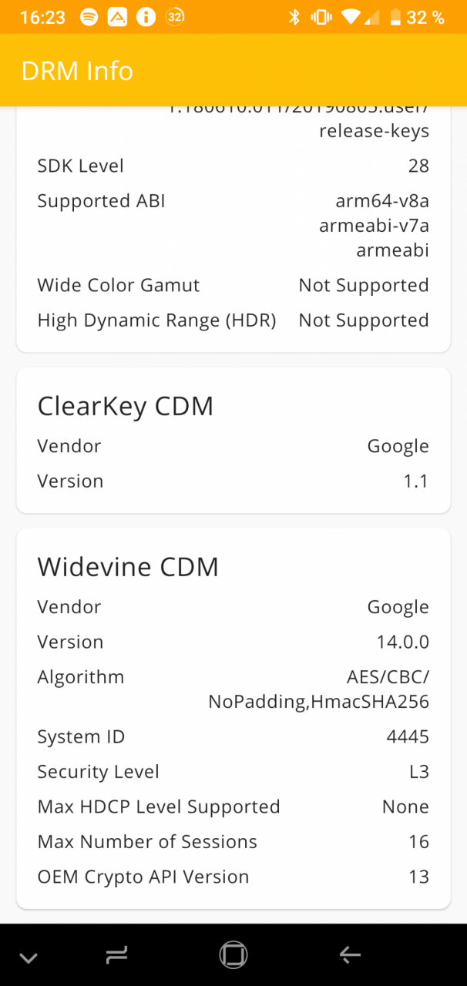Select the ClearKey CDM card heading
This screenshot has width=467, height=986.
(x=126, y=406)
